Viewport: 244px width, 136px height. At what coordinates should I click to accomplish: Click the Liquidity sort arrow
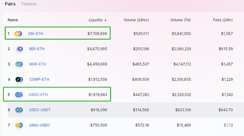(x=105, y=20)
